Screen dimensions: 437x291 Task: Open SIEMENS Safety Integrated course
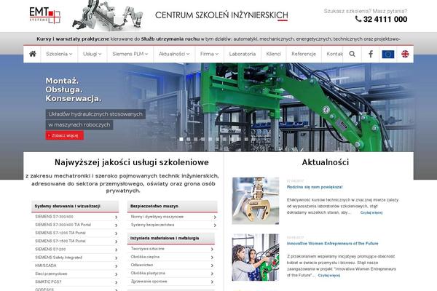(x=58, y=258)
